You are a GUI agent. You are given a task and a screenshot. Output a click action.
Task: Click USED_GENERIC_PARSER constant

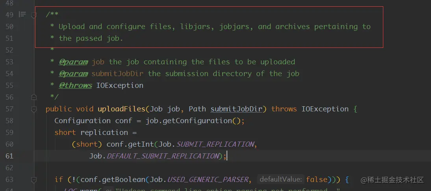coord(208,180)
